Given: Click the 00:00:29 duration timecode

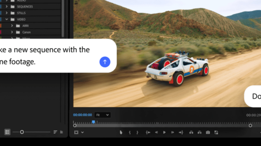Looking at the screenshot, I should pos(254,115).
